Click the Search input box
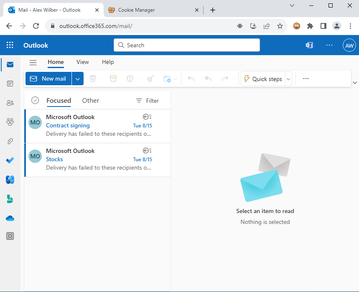The image size is (359, 292). pos(187,45)
